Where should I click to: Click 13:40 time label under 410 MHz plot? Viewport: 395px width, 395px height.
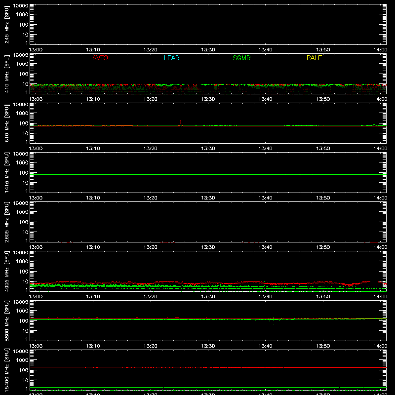tap(266, 99)
